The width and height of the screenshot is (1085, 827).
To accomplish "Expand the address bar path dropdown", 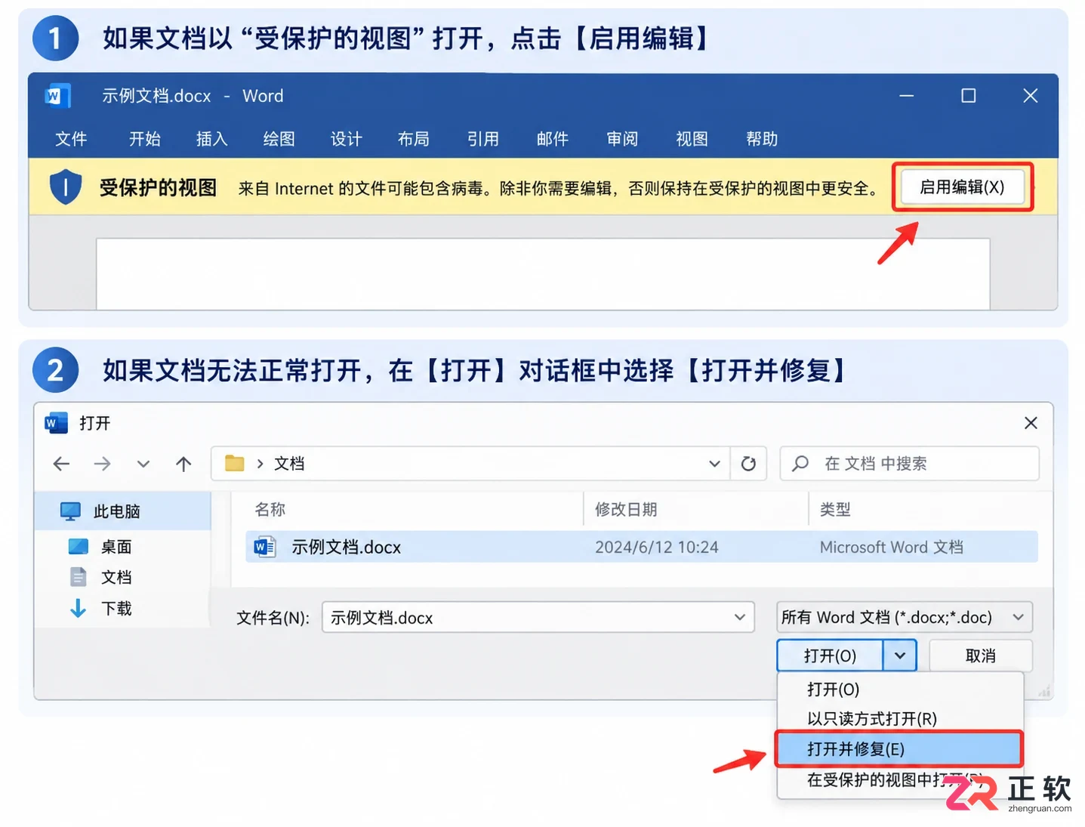I will coord(714,464).
